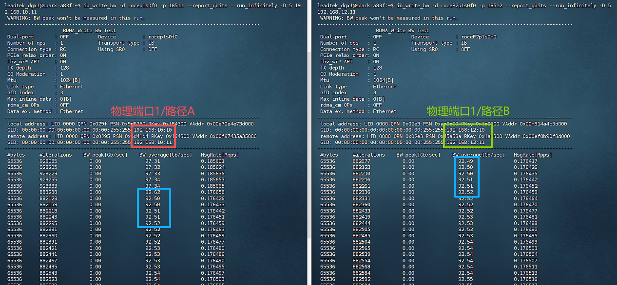
Task: Click MsgRate[Mpps] header in right pane
Action: pyautogui.click(x=533, y=155)
